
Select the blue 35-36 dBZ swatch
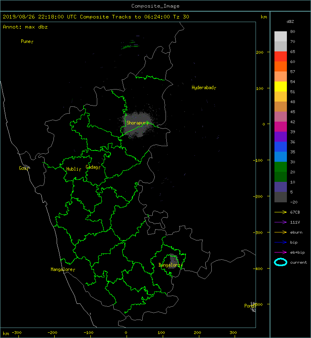280,147
